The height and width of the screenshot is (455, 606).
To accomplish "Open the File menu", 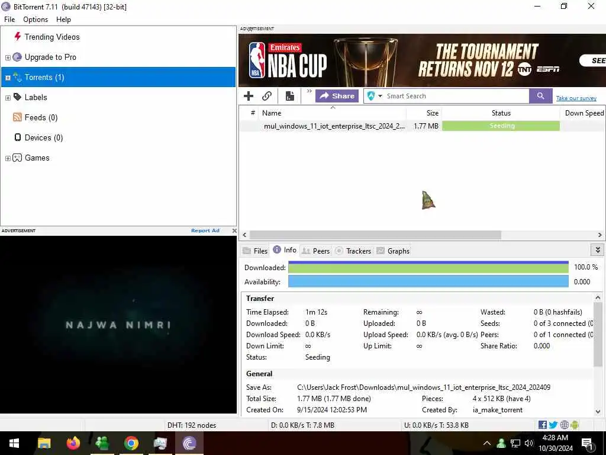I will coord(9,20).
